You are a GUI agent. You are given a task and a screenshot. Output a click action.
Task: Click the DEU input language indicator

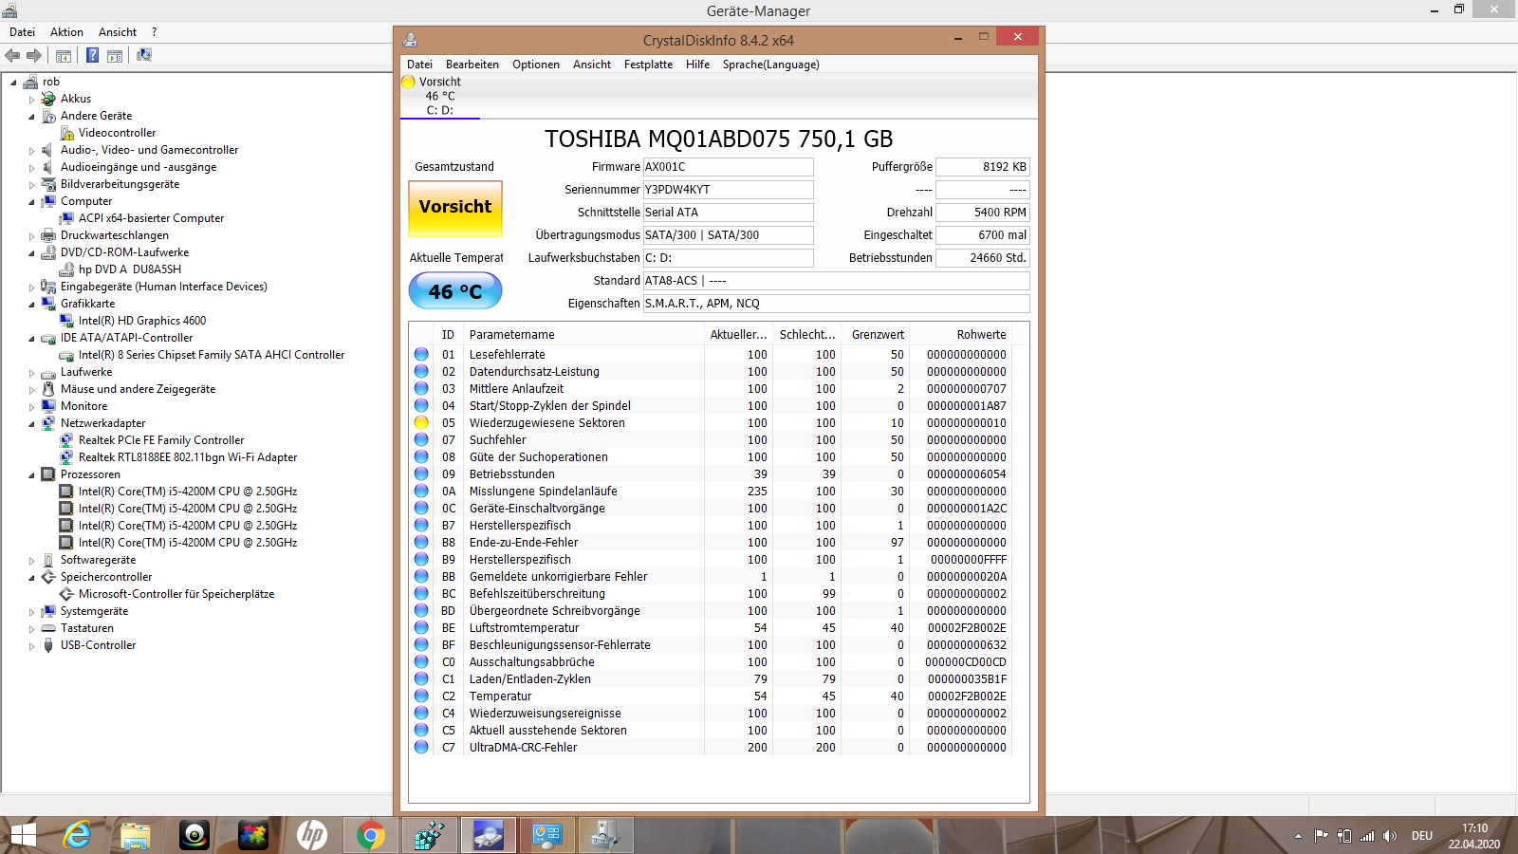pos(1422,836)
